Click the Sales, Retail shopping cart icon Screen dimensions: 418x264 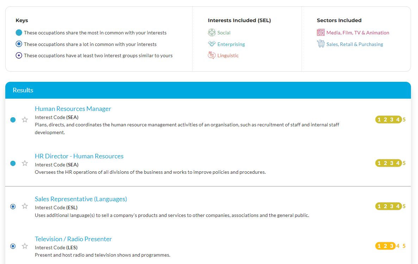click(x=320, y=44)
